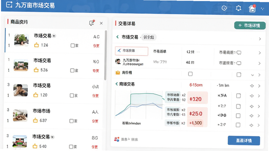Viewport: 269px width, 151px height.
Task: Expand right chevron of the +2:7 row
Action: 259,106
